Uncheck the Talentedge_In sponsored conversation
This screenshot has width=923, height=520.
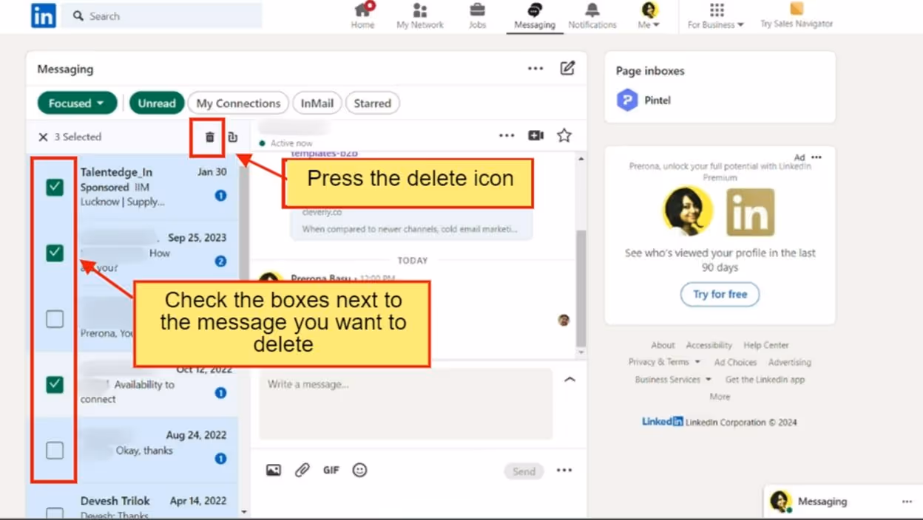pyautogui.click(x=54, y=187)
